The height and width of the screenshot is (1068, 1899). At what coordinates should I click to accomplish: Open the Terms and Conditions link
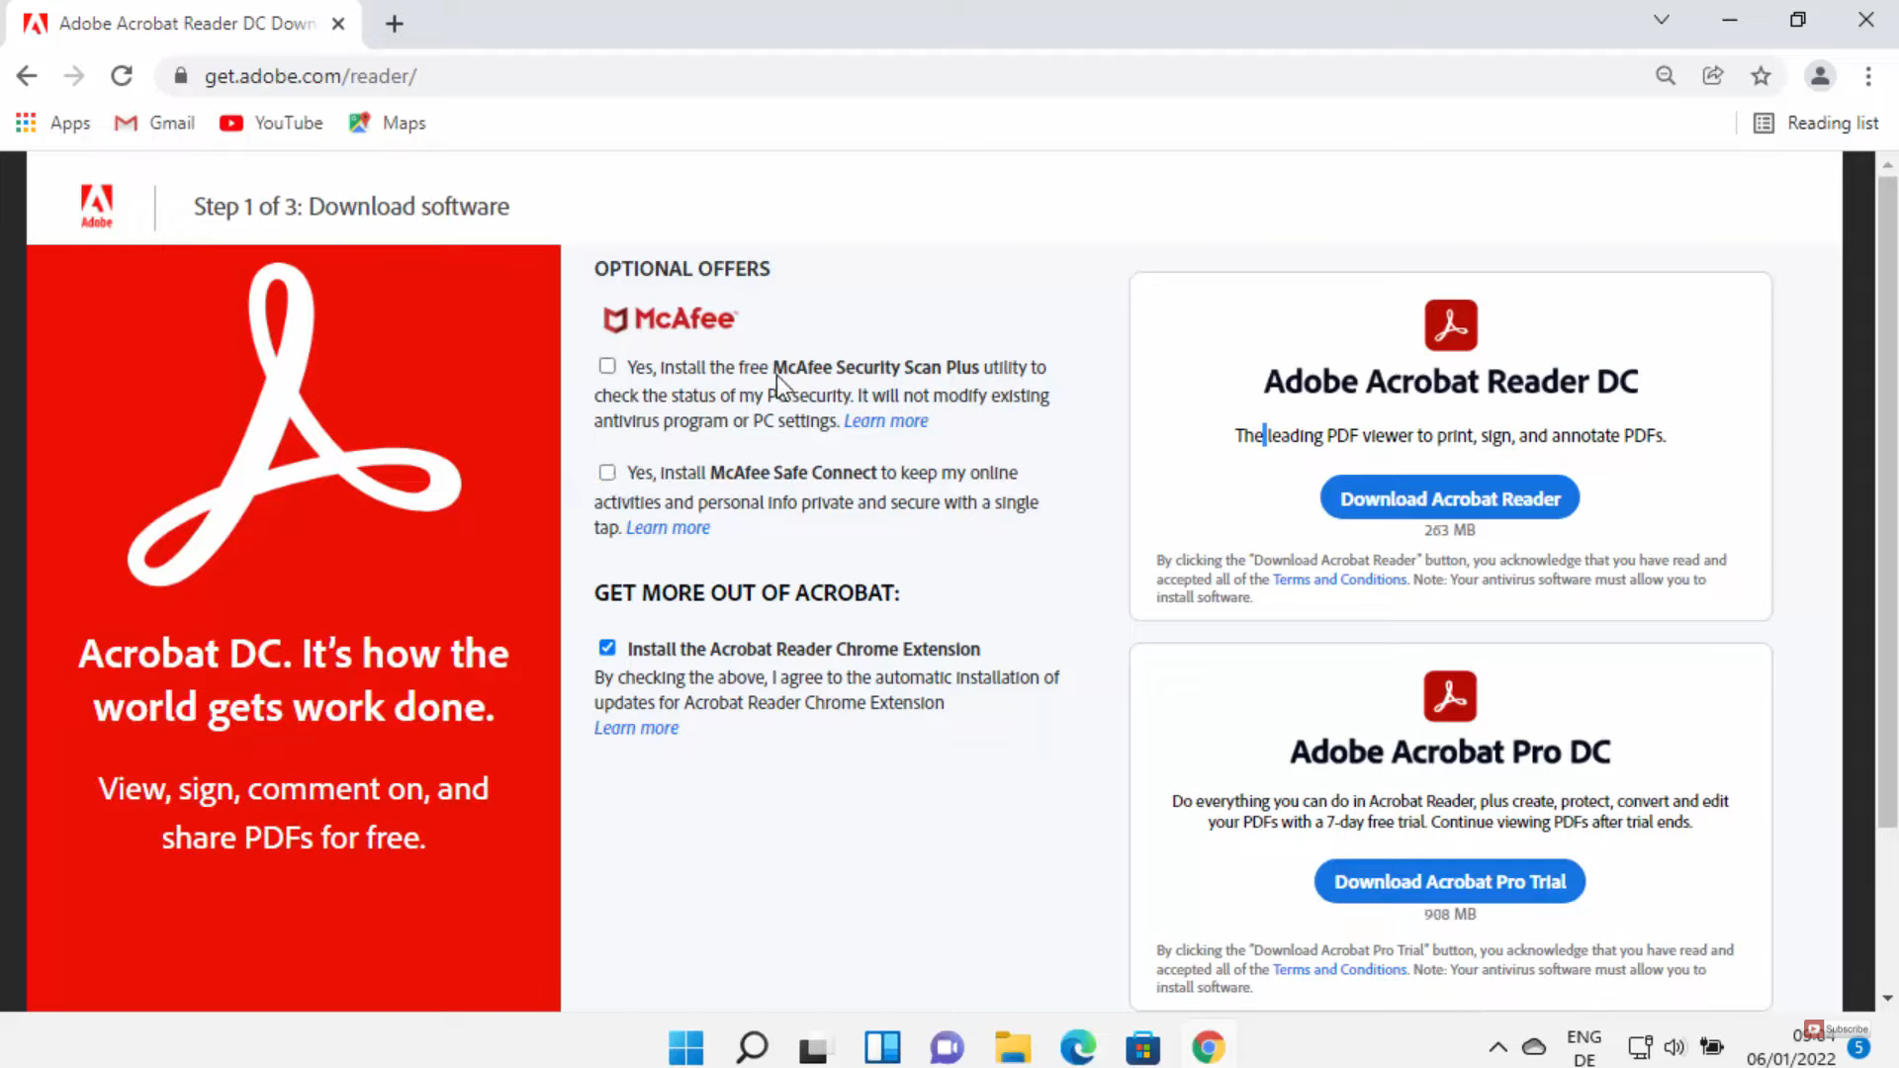1340,579
